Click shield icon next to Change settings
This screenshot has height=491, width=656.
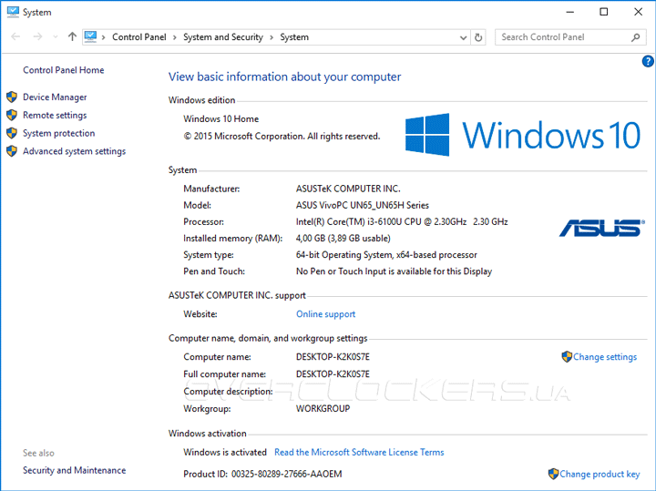pyautogui.click(x=567, y=357)
